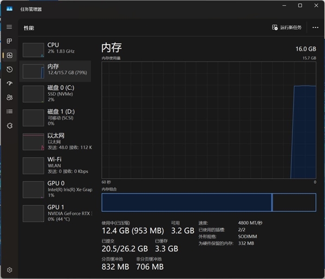Screen dimensions: 325x279
Task: View 以太网 network performance
Action: (55, 141)
